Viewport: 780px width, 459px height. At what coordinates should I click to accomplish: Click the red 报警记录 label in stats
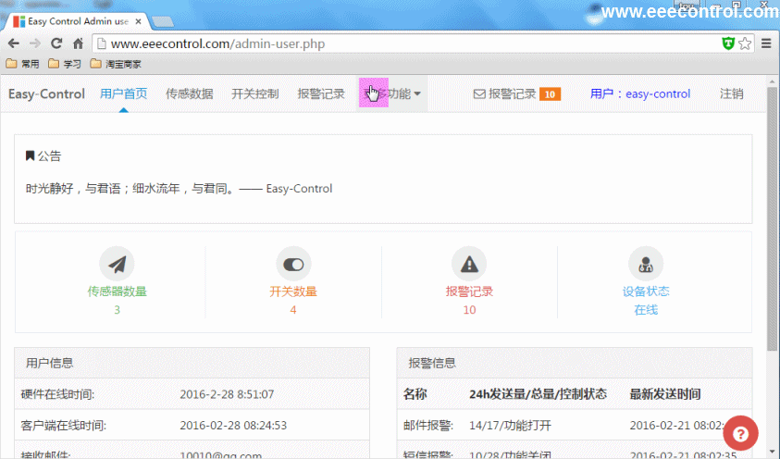pos(469,292)
